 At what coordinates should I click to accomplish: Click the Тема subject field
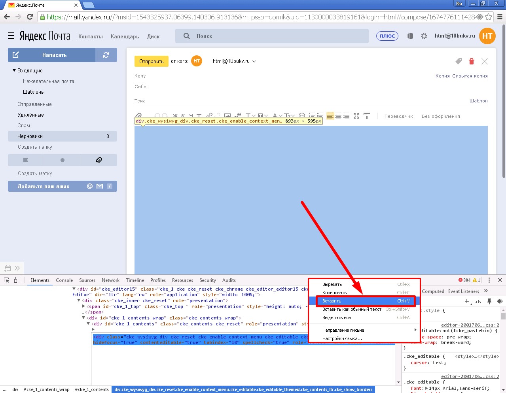[301, 101]
